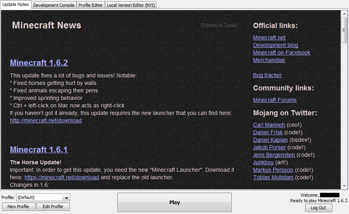
Task: Click the vertical scrollbar thumb
Action: [344, 30]
